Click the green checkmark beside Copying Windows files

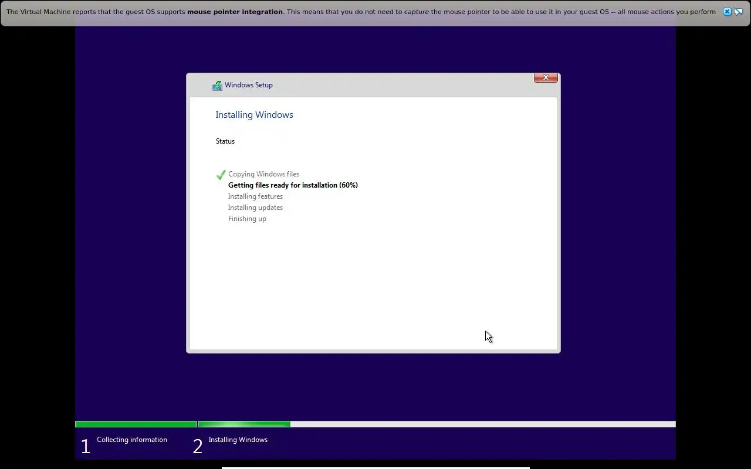click(221, 175)
